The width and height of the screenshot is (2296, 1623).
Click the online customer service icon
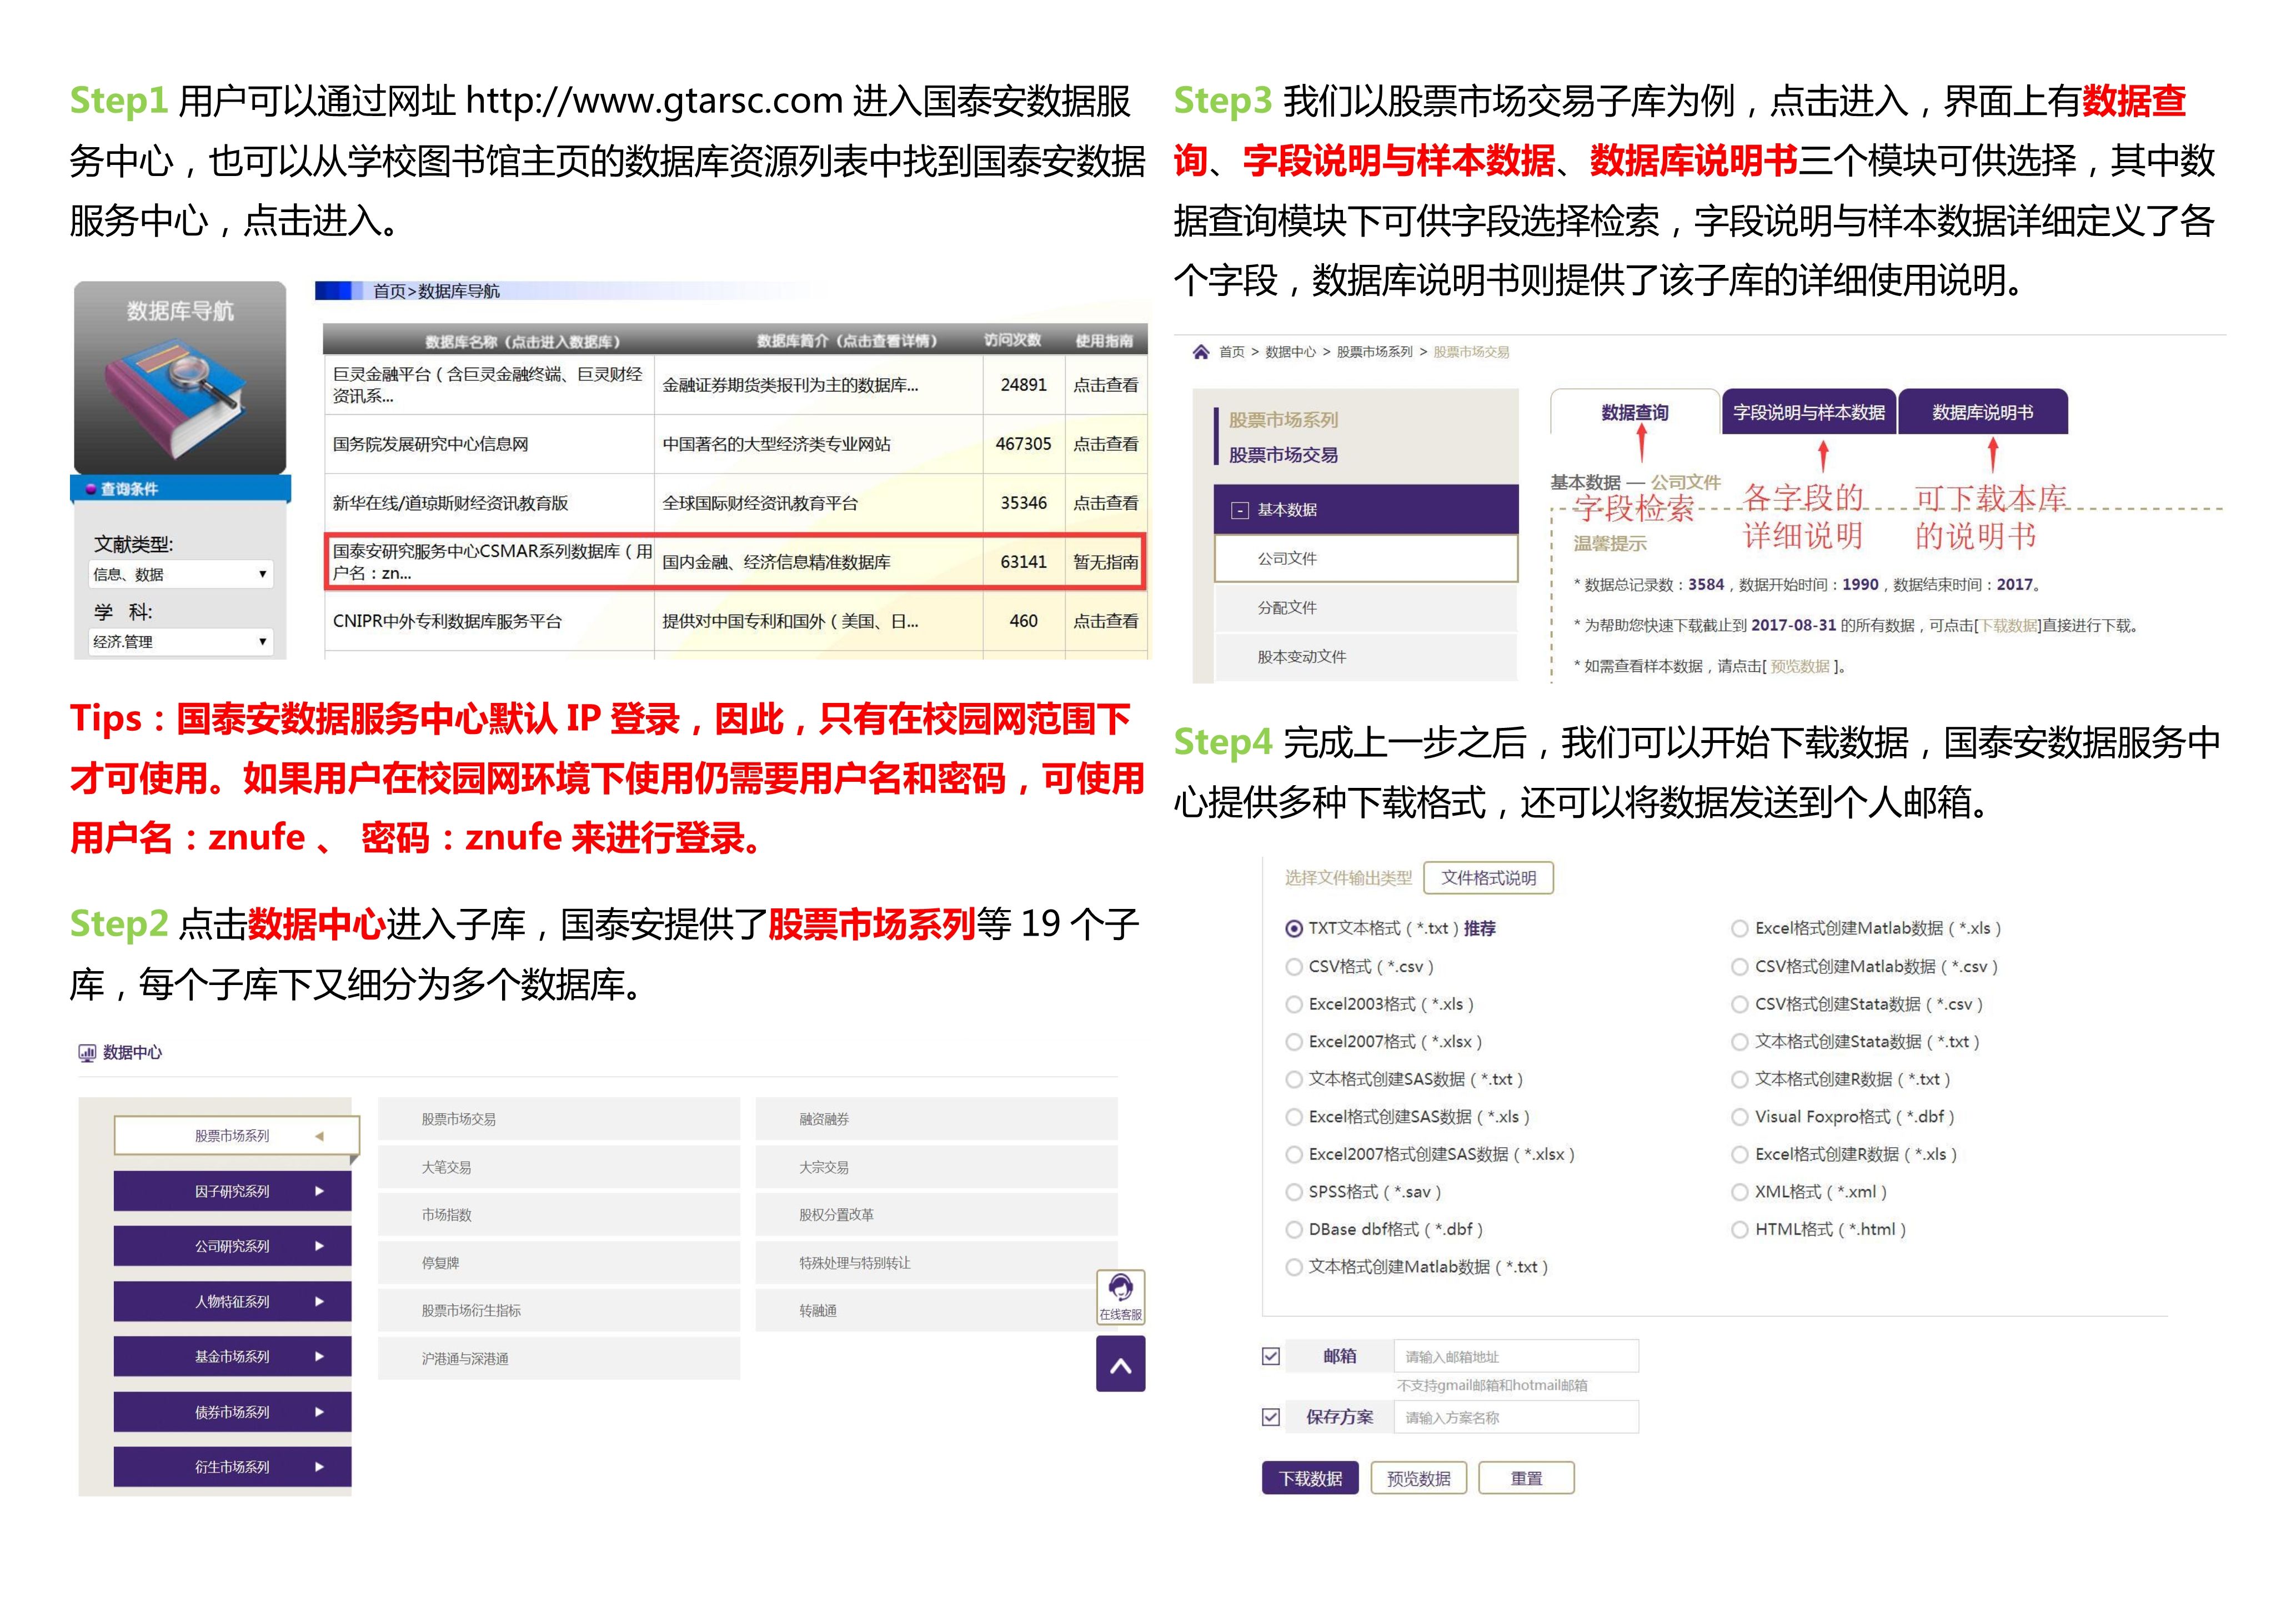tap(1120, 1297)
